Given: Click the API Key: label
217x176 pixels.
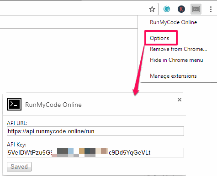Looking at the screenshot, I should click(x=16, y=145).
